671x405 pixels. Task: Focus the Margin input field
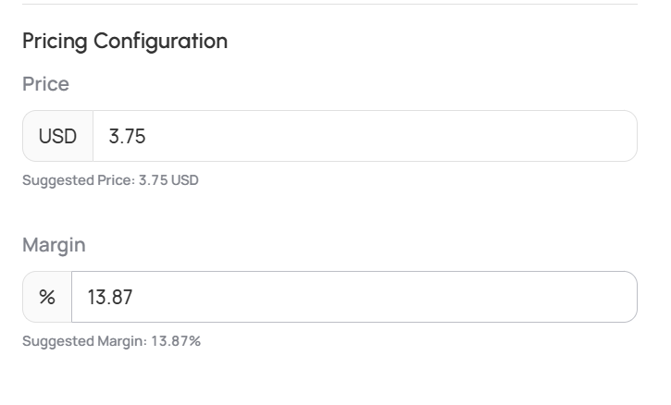tap(354, 297)
